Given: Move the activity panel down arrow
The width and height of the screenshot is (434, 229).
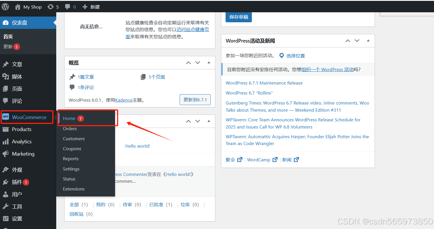Looking at the screenshot, I should (x=198, y=121).
